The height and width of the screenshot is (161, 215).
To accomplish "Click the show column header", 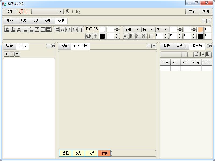I will pos(165,62).
